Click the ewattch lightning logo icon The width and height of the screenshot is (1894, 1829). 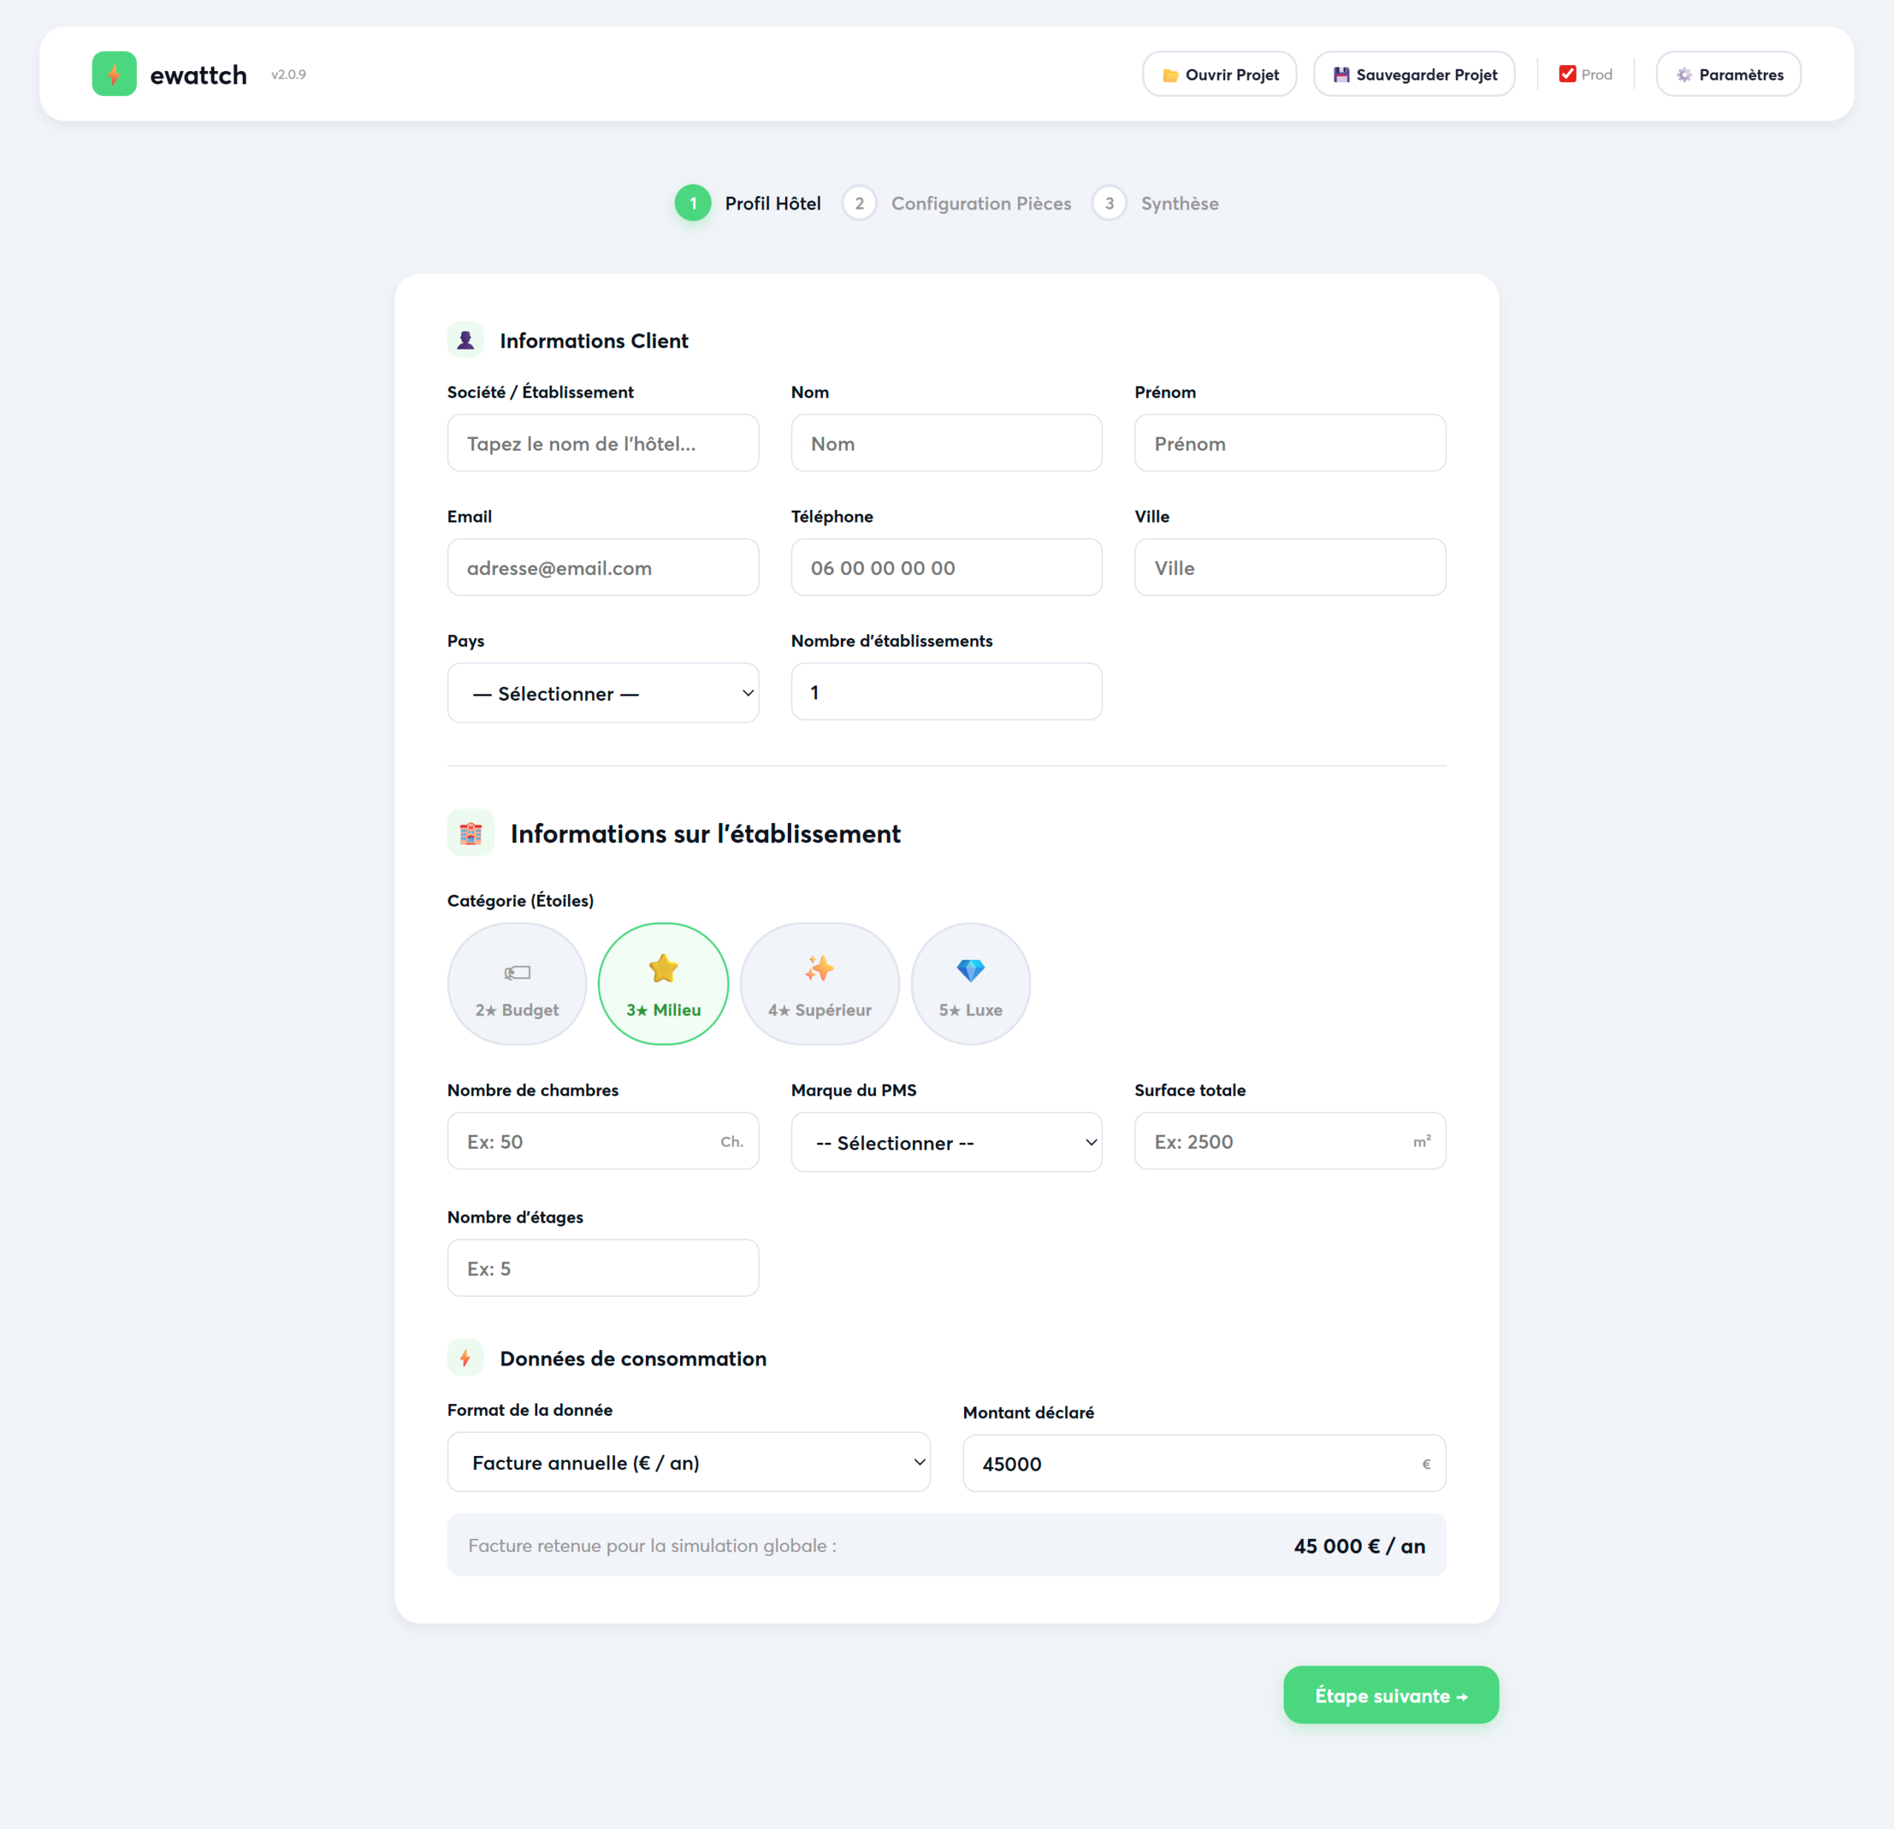[114, 75]
